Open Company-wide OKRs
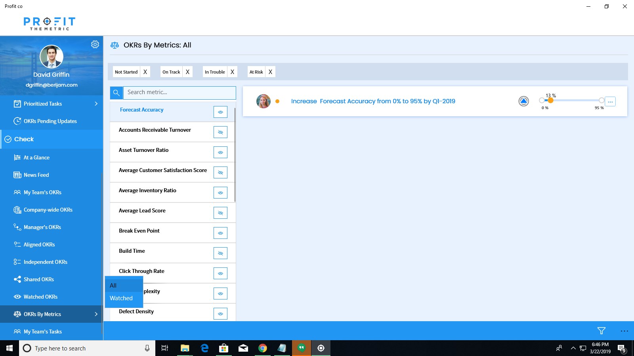 pos(52,210)
